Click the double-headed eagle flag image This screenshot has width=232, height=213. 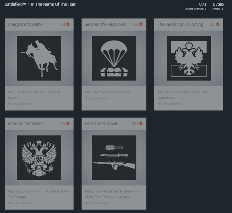pyautogui.click(x=189, y=58)
